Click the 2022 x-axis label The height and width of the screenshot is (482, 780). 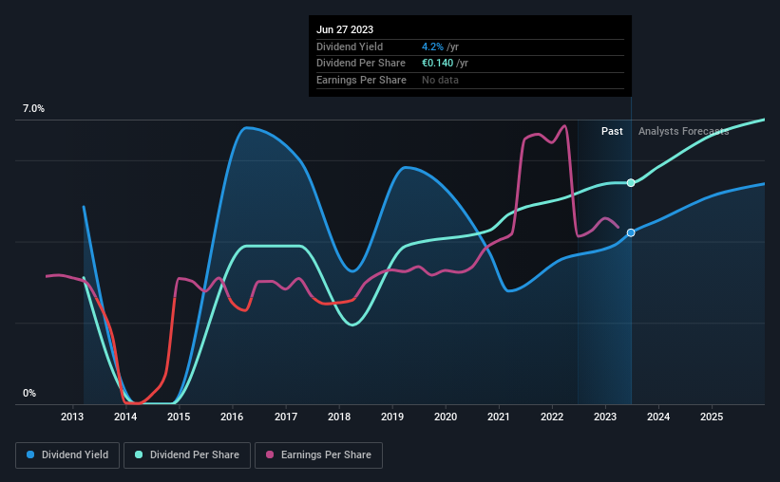(552, 417)
